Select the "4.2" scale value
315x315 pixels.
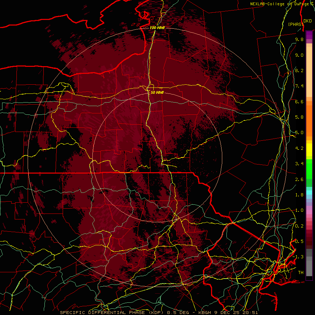(299, 148)
